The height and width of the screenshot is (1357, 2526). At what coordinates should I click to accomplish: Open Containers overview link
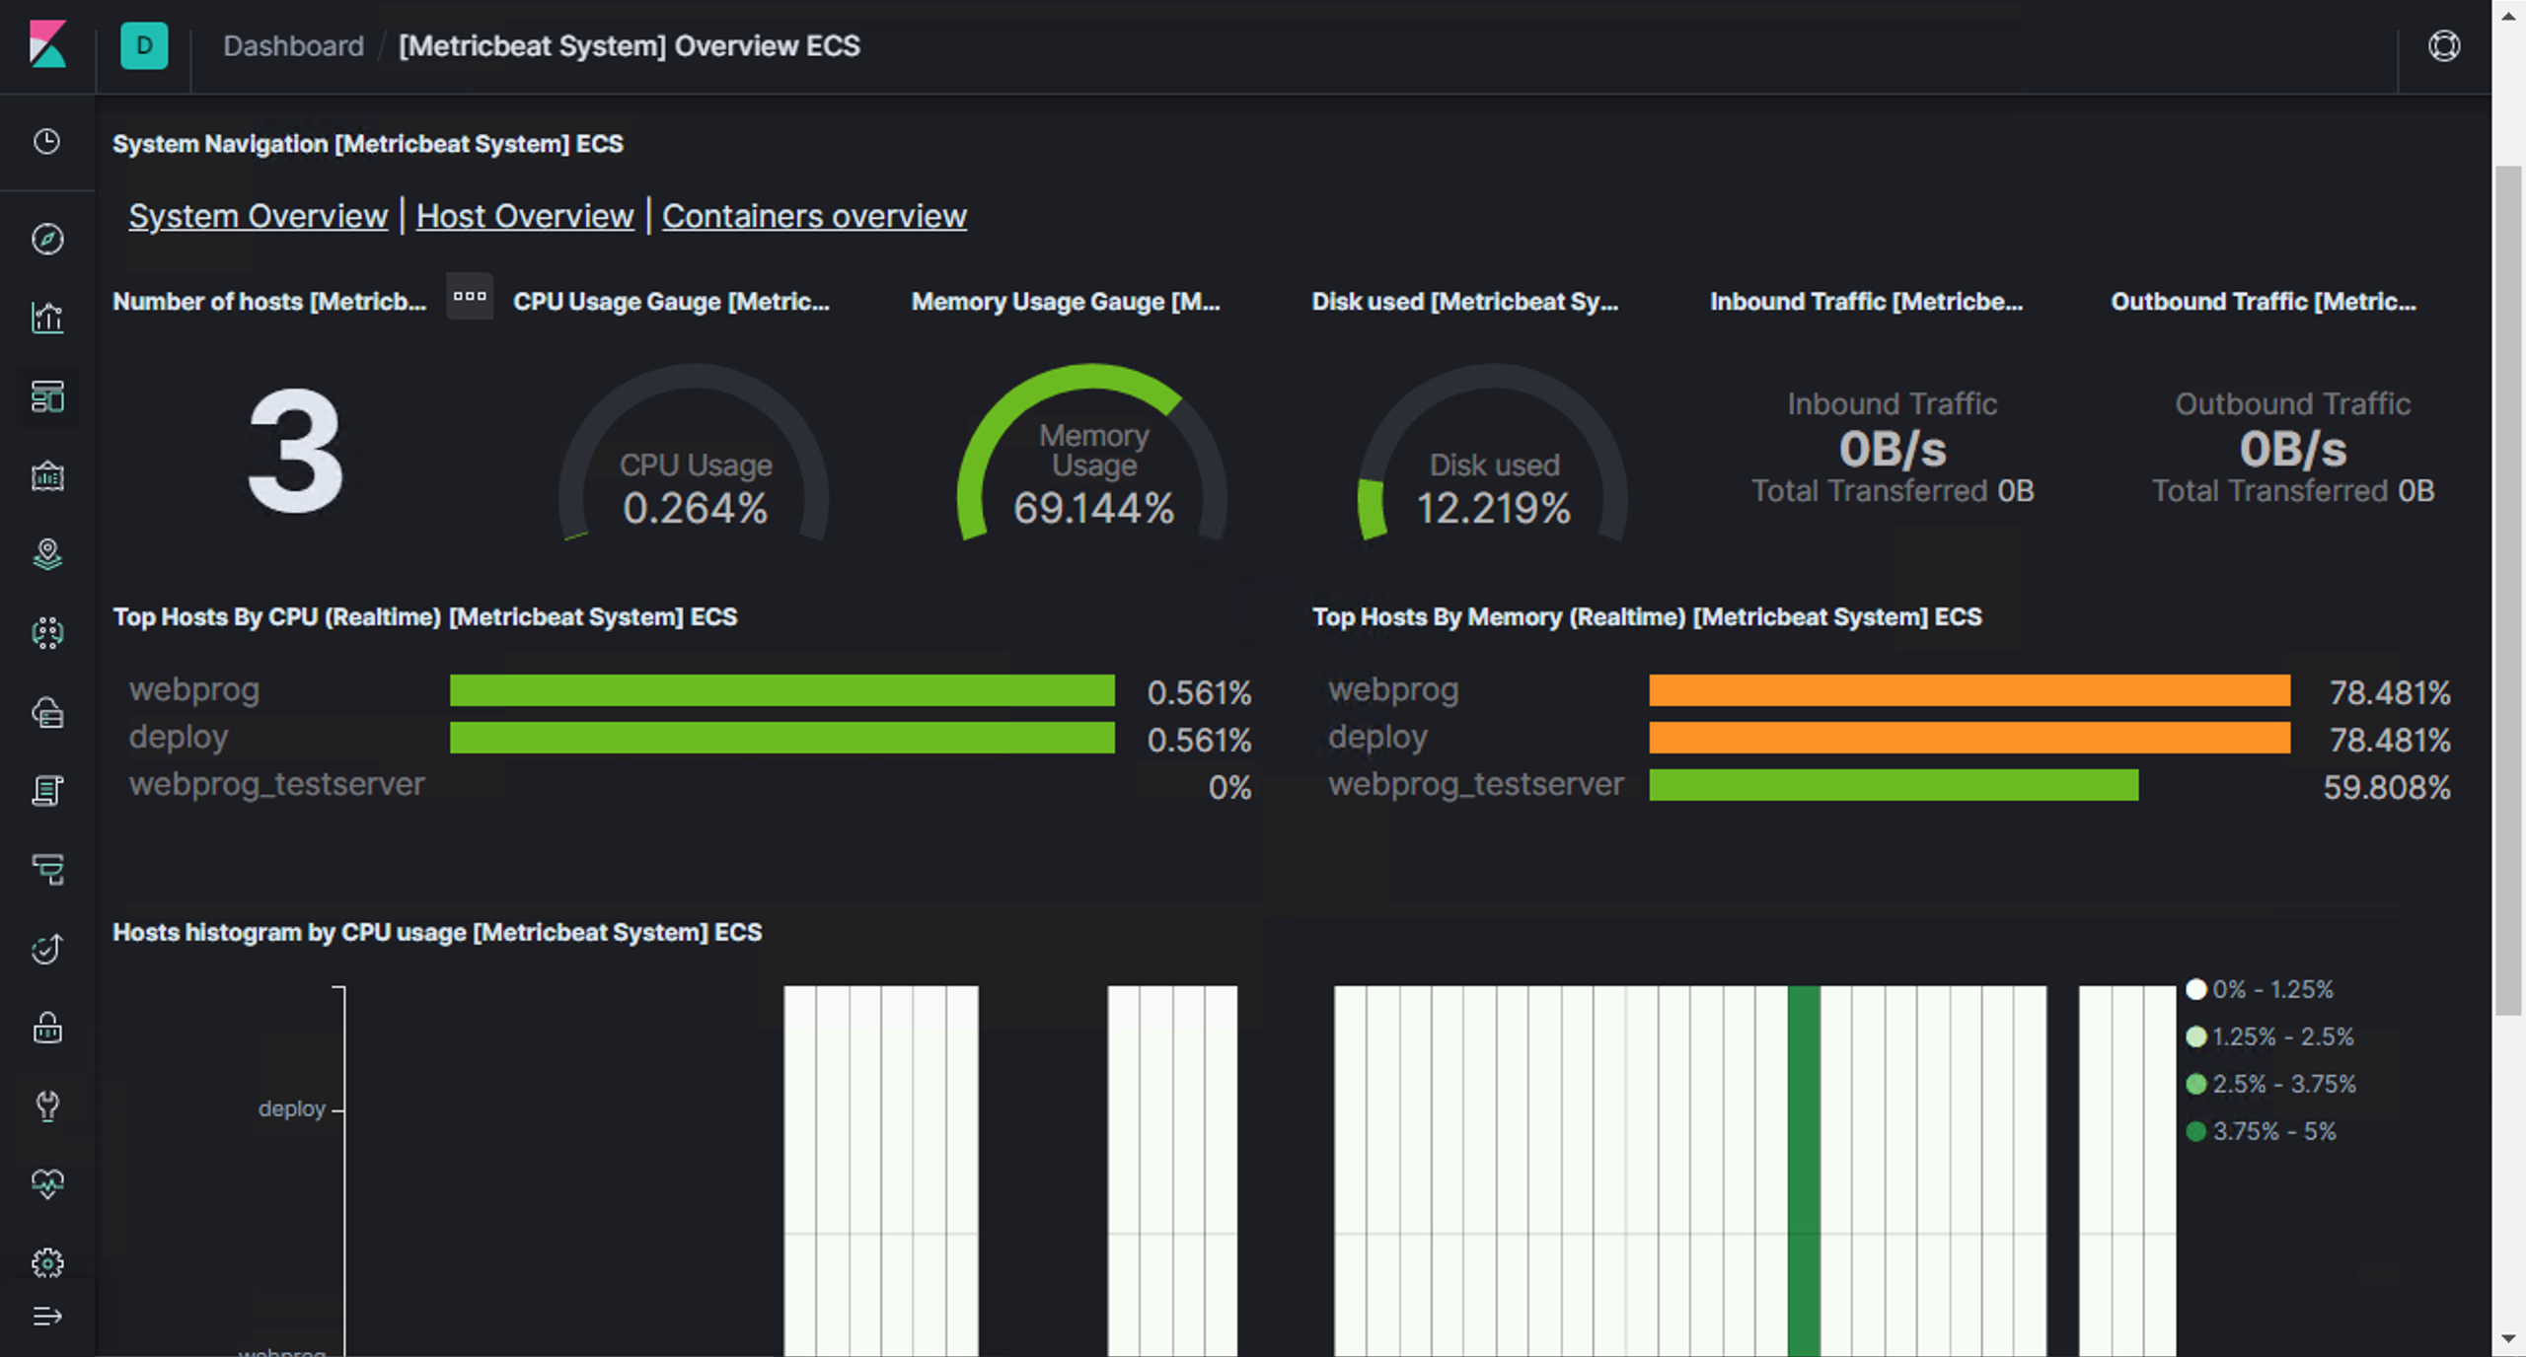(814, 215)
